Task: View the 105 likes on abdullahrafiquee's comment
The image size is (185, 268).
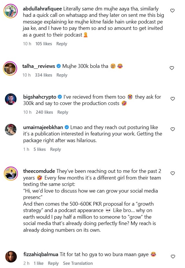Action: coord(44,44)
